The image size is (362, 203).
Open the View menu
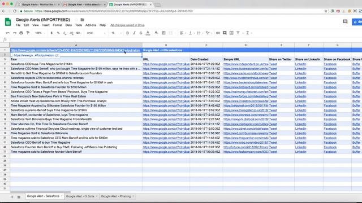[35, 25]
